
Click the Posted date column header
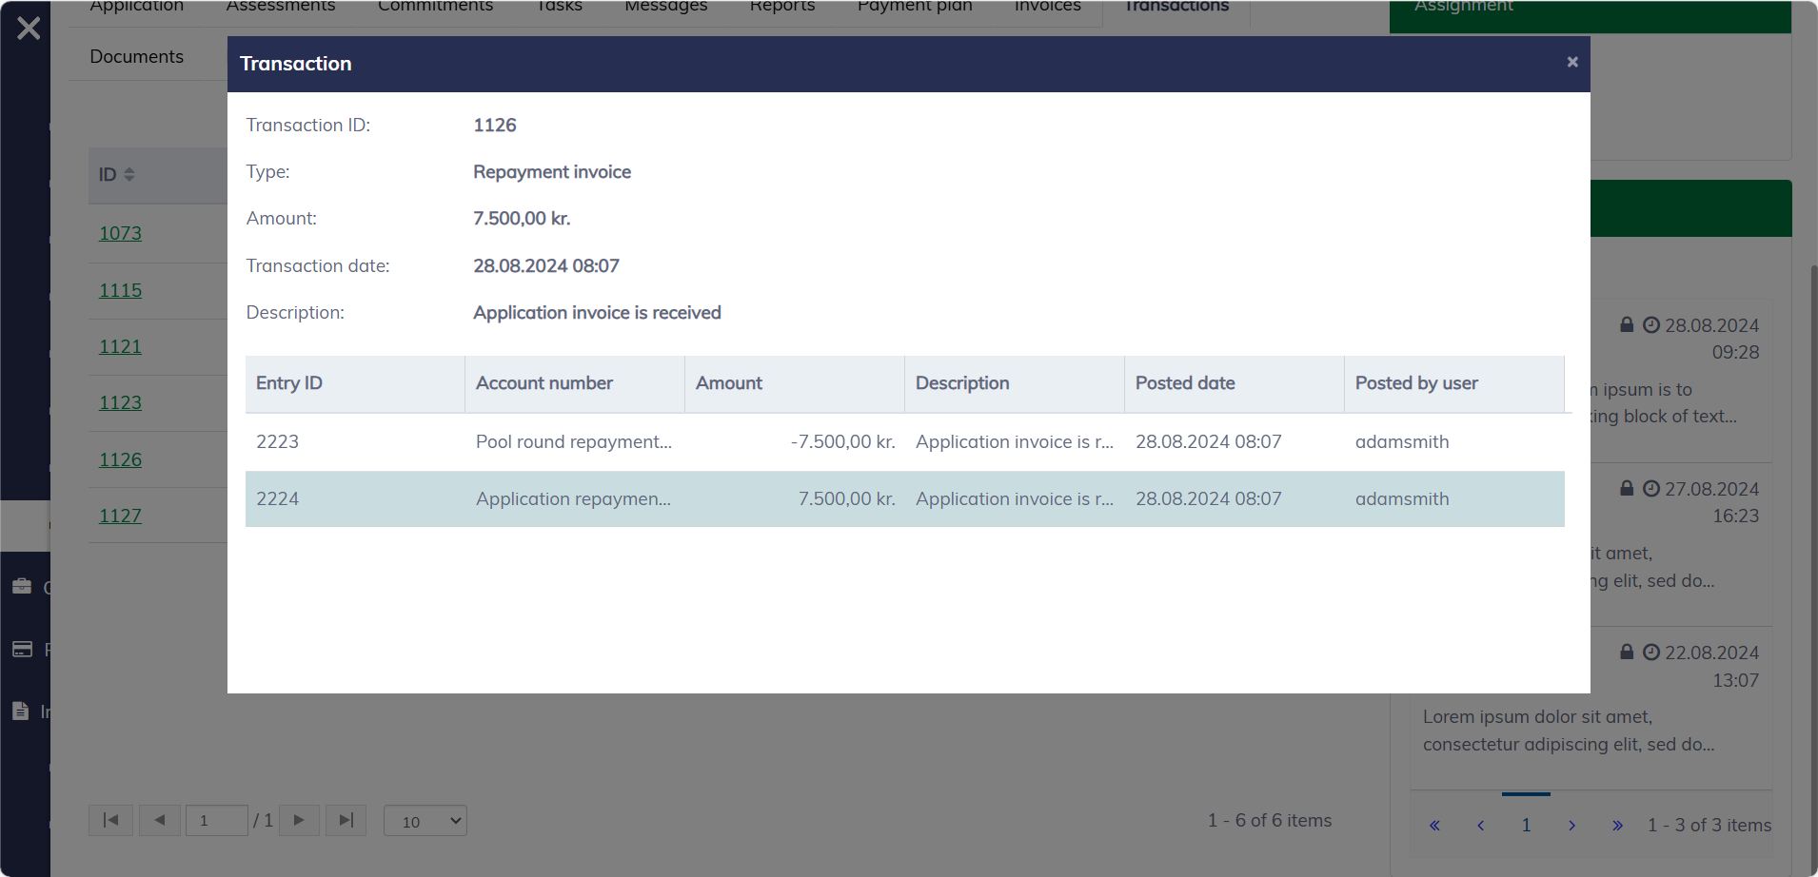pos(1185,383)
